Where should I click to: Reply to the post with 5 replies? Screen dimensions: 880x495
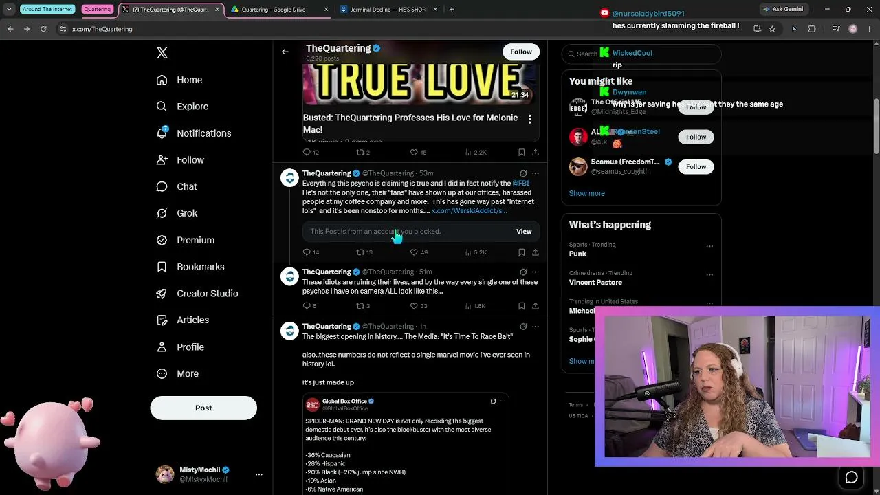[309, 306]
